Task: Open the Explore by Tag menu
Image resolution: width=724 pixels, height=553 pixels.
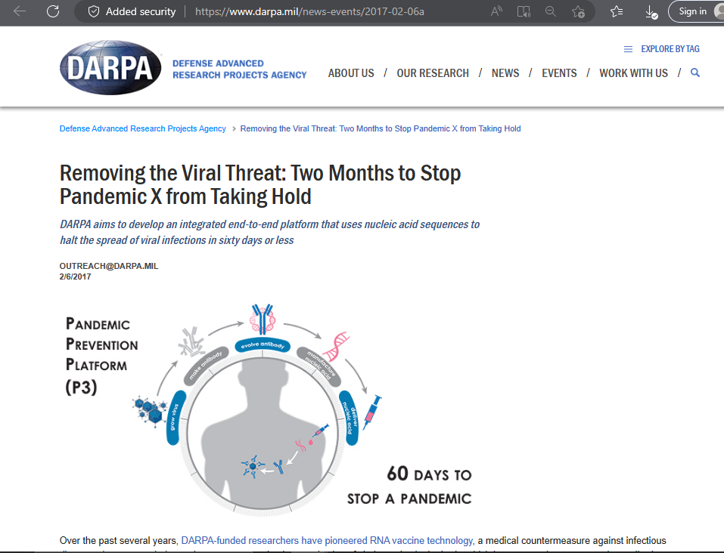Action: (x=662, y=49)
